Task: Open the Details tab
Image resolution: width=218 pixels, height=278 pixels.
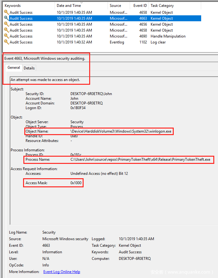Action: tap(29, 68)
